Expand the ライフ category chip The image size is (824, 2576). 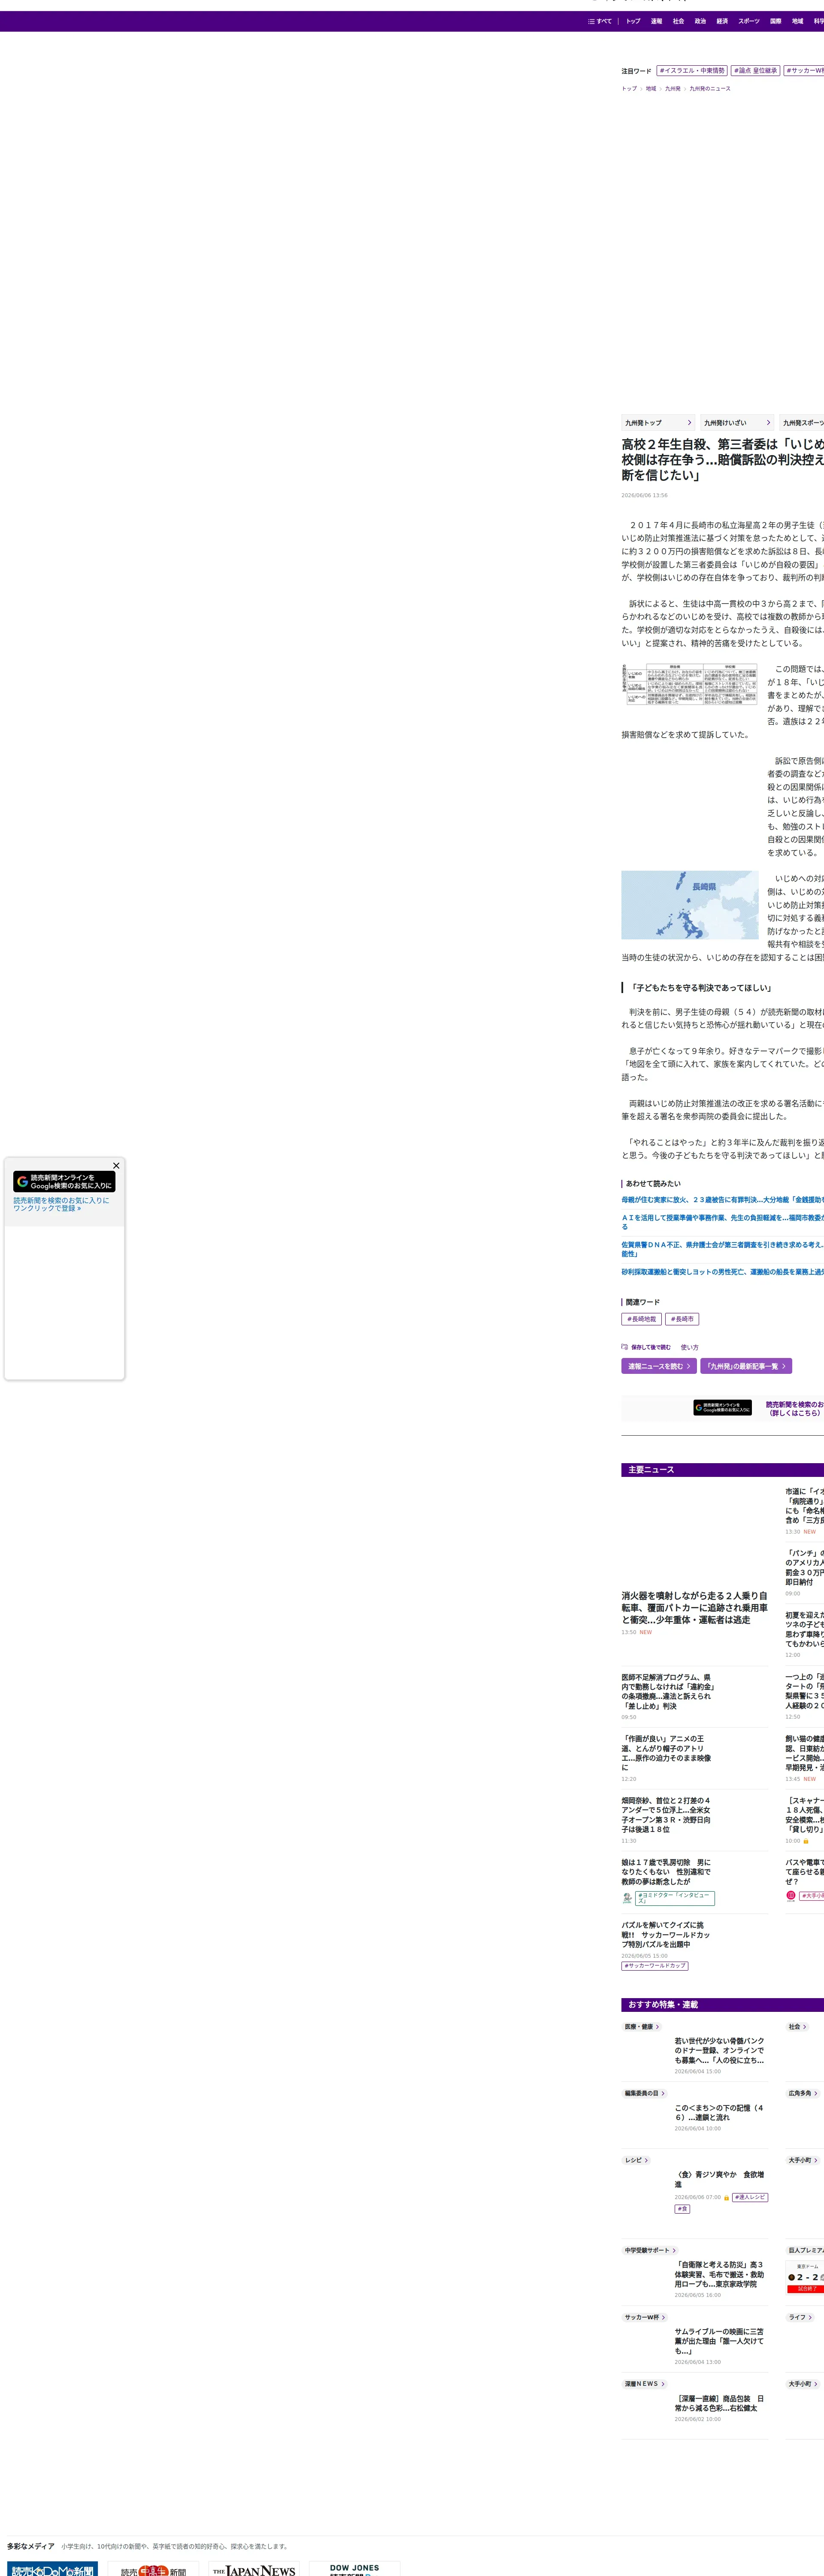click(799, 2317)
